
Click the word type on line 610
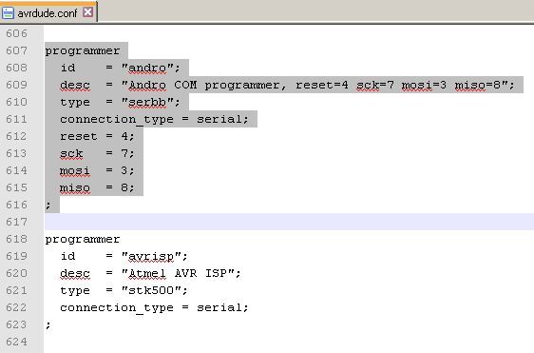pos(75,103)
